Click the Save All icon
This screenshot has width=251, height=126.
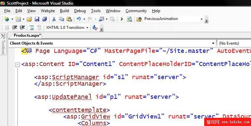tap(45, 19)
